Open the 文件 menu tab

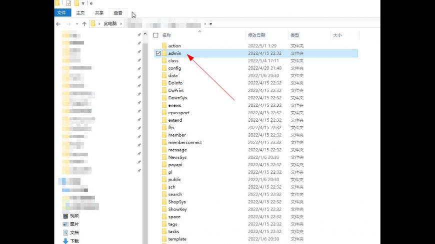tap(61, 13)
